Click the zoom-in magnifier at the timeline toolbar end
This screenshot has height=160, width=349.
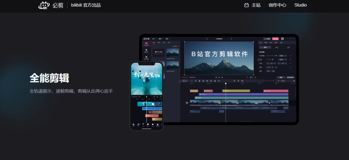294,81
